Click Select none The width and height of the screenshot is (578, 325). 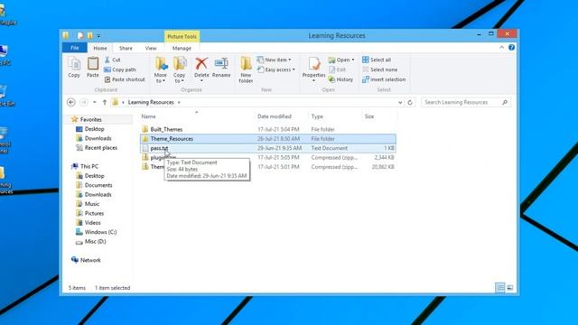click(x=380, y=70)
